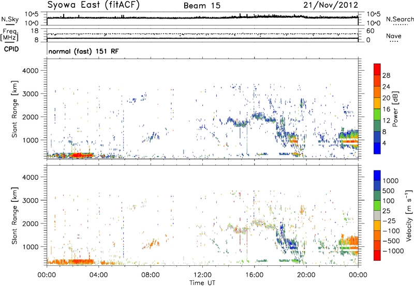
Task: Click the 'Power [dB]' colorbar label
Action: pyautogui.click(x=395, y=109)
